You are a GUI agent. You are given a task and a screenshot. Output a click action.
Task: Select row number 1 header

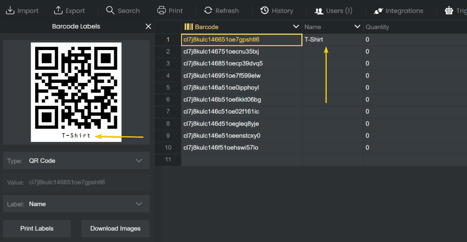click(168, 40)
